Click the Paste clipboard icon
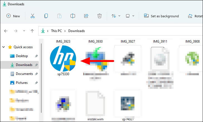 pyautogui.click(x=59, y=16)
